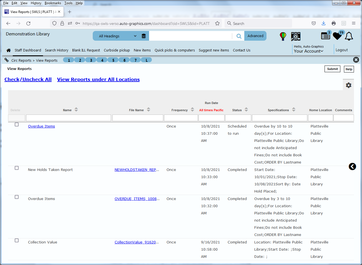The height and width of the screenshot is (265, 362).
Task: Check the scheduled Overdue Items row checkbox
Action: pyautogui.click(x=17, y=125)
